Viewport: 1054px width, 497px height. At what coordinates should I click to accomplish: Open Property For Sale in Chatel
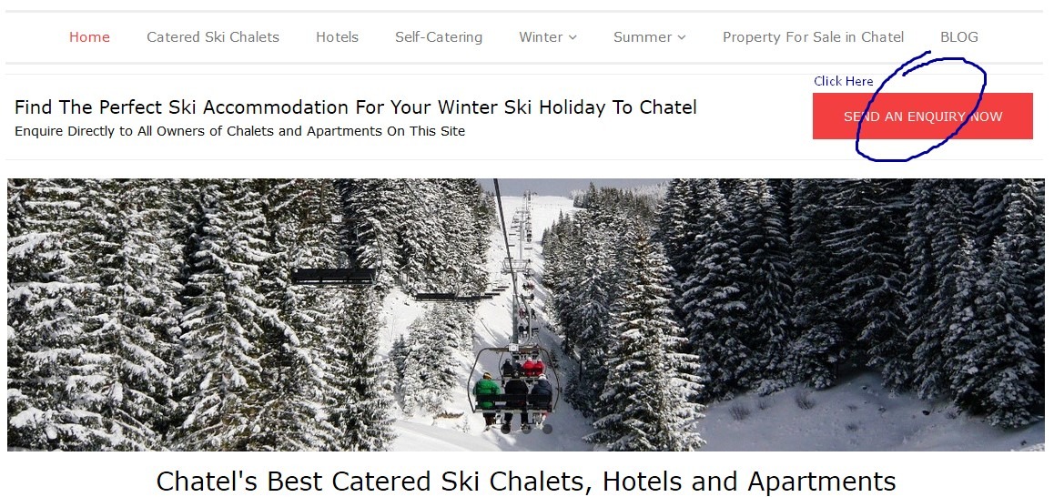pos(814,37)
